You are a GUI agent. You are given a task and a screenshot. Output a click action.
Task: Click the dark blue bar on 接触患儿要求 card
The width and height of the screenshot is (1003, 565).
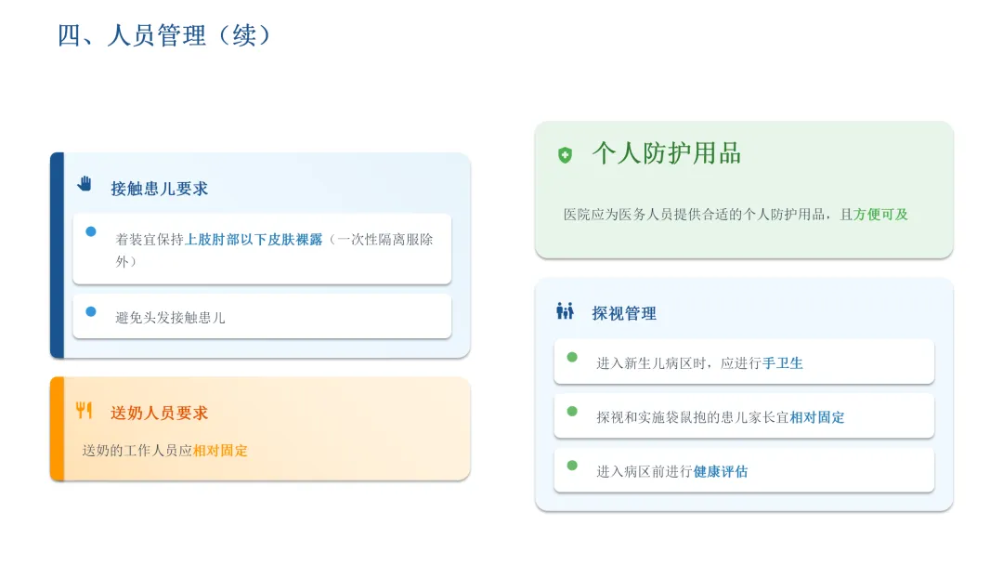[57, 256]
